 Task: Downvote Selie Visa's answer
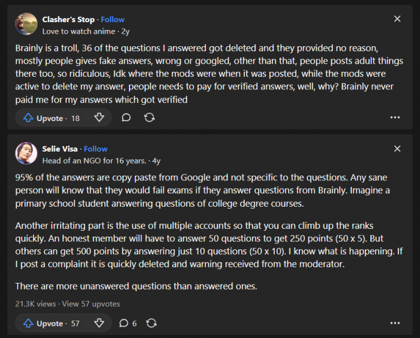pos(100,324)
